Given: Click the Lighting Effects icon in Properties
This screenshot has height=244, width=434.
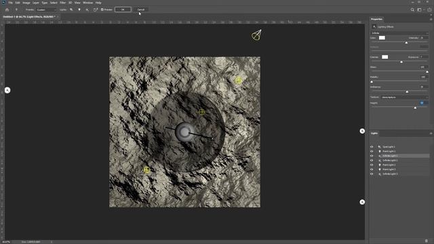Looking at the screenshot, I should [x=374, y=27].
